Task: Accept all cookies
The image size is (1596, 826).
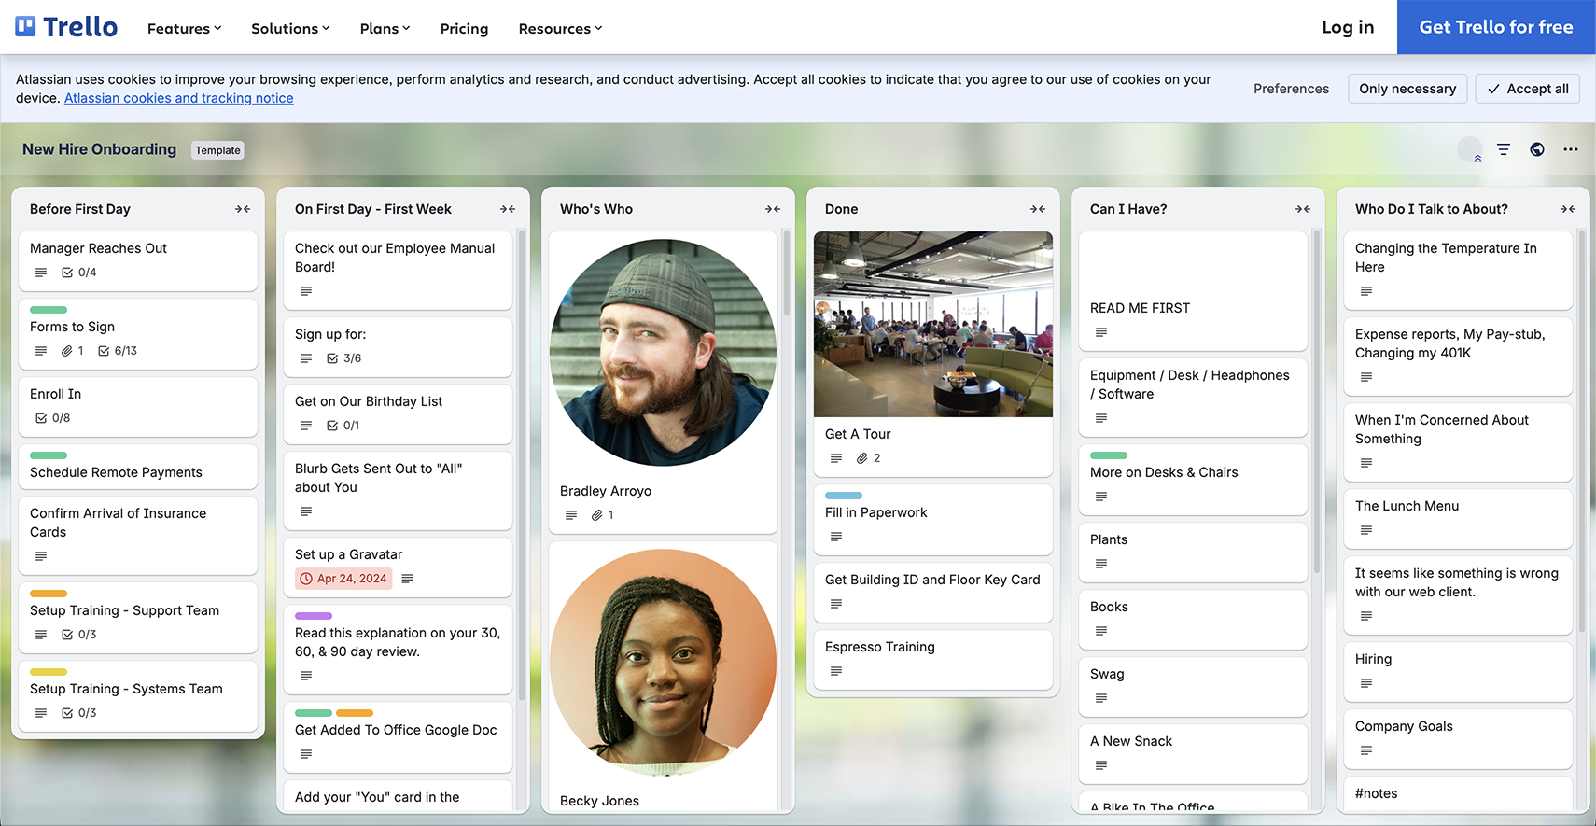Action: (1528, 89)
